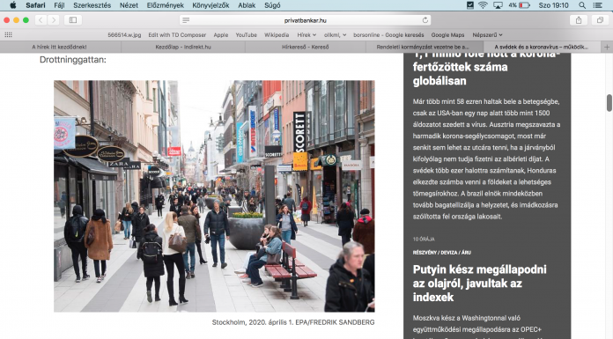The height and width of the screenshot is (339, 613).
Task: Switch to Hírkereső - Kereső tab
Action: pos(306,47)
